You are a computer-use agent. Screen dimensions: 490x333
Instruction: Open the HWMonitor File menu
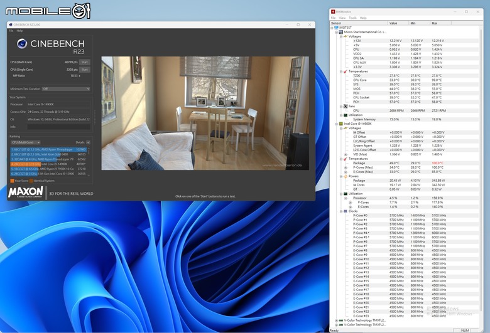(x=333, y=18)
